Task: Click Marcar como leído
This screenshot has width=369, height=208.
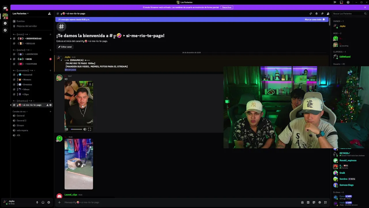Action: coord(315,20)
